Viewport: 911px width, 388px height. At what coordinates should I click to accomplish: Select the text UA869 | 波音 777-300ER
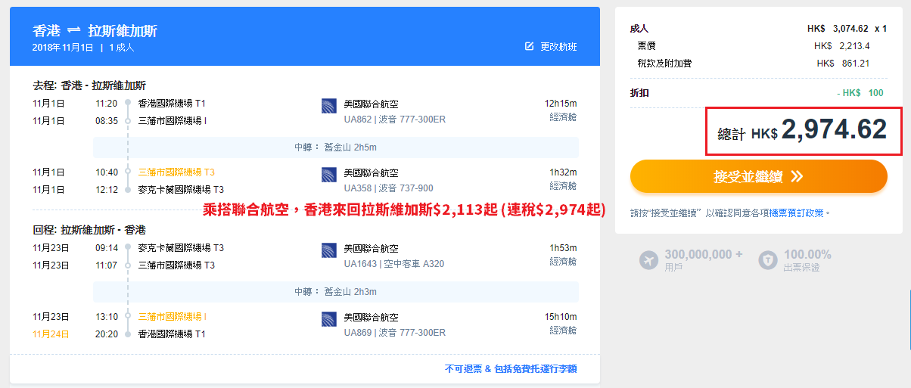point(395,333)
